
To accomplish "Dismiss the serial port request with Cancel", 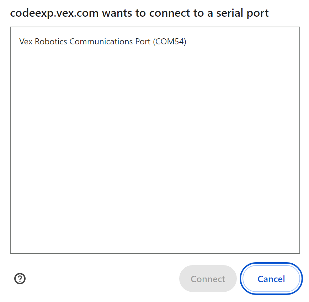I will [x=271, y=279].
